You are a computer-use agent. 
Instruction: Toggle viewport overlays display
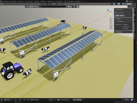pos(119,4)
